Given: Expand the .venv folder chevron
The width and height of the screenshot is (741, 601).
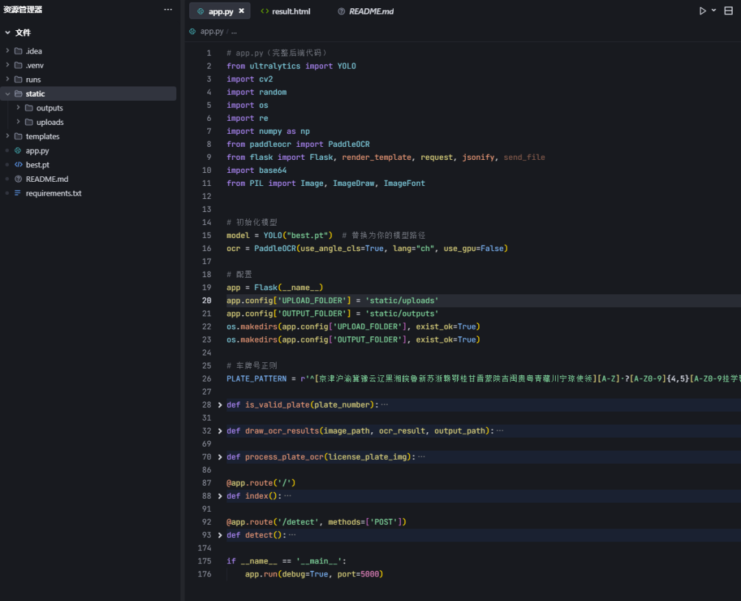Looking at the screenshot, I should point(8,64).
